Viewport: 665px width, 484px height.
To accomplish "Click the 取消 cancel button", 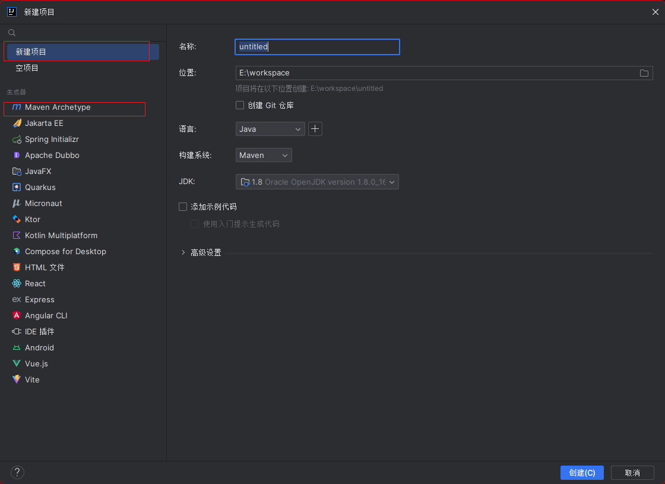I will tap(632, 473).
